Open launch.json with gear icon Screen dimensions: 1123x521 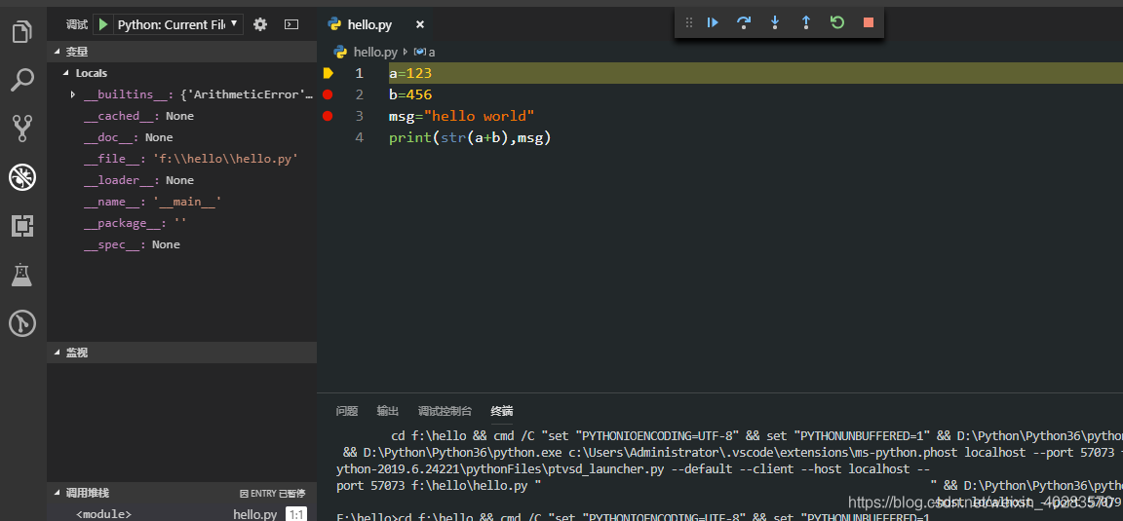260,24
